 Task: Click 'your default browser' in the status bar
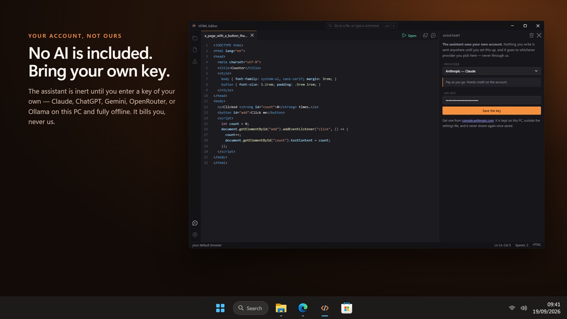coord(207,245)
